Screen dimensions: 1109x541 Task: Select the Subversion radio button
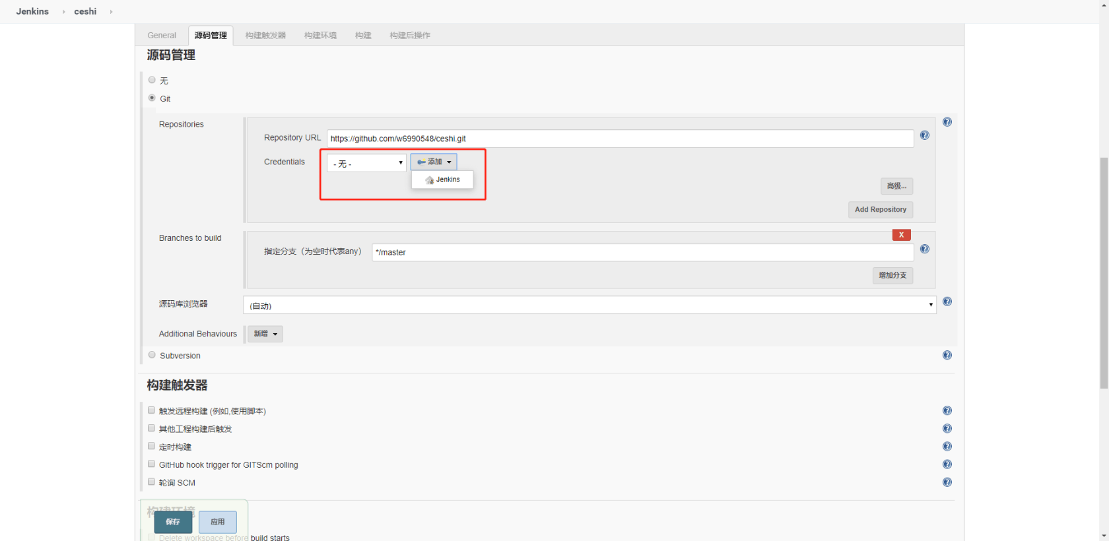point(152,355)
